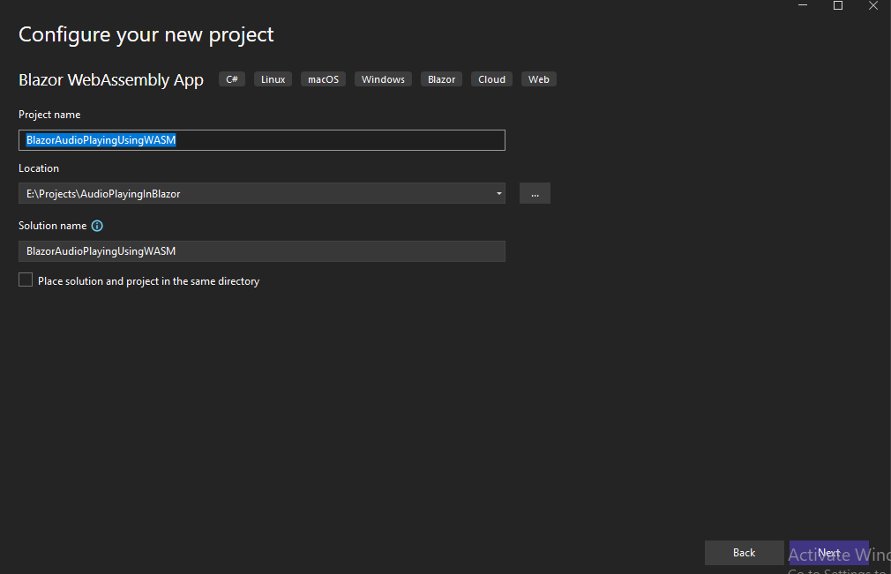The width and height of the screenshot is (891, 574).
Task: Click the 'Place solution and project' label text
Action: (148, 281)
